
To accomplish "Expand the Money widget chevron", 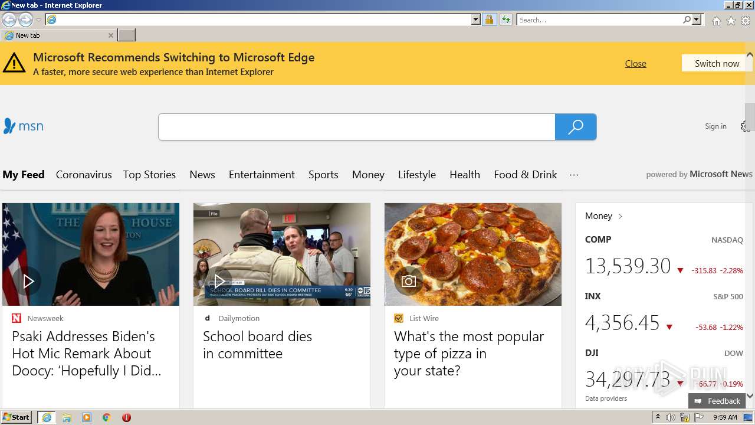I will coord(620,216).
